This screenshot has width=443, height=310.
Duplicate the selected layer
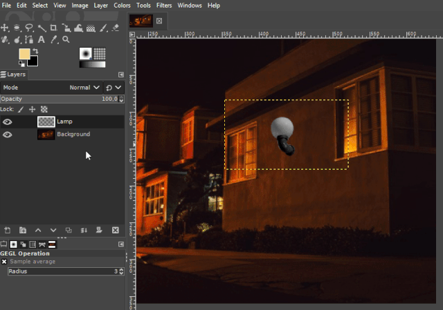pos(69,230)
